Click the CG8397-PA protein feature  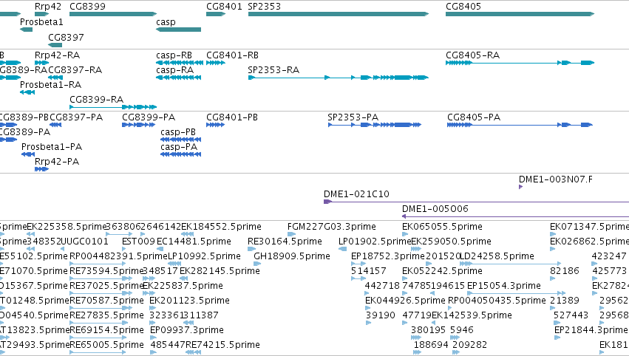pyautogui.click(x=76, y=117)
